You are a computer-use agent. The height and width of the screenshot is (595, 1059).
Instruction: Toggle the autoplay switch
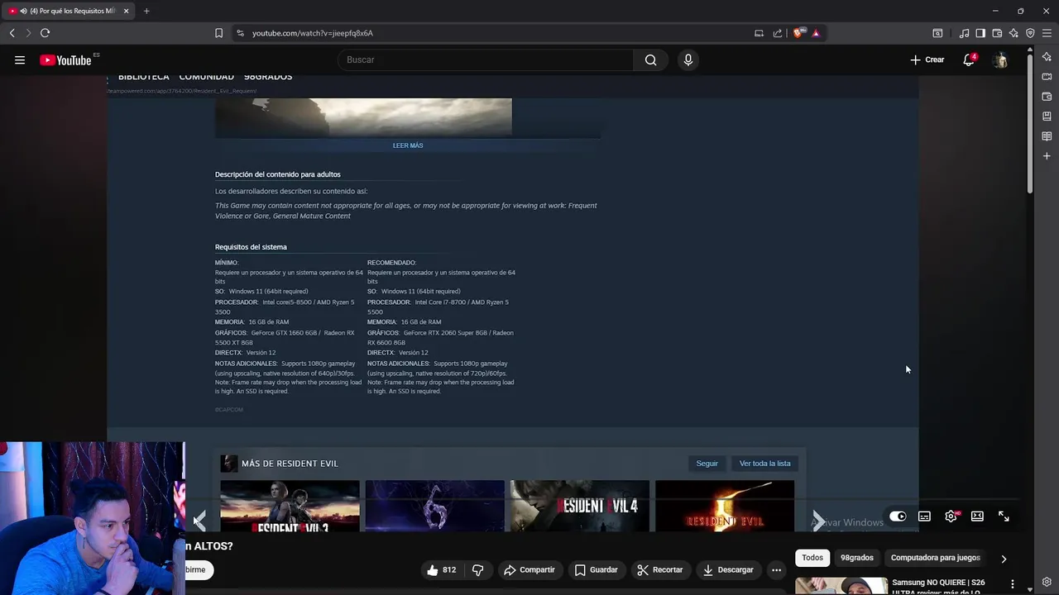click(x=898, y=516)
